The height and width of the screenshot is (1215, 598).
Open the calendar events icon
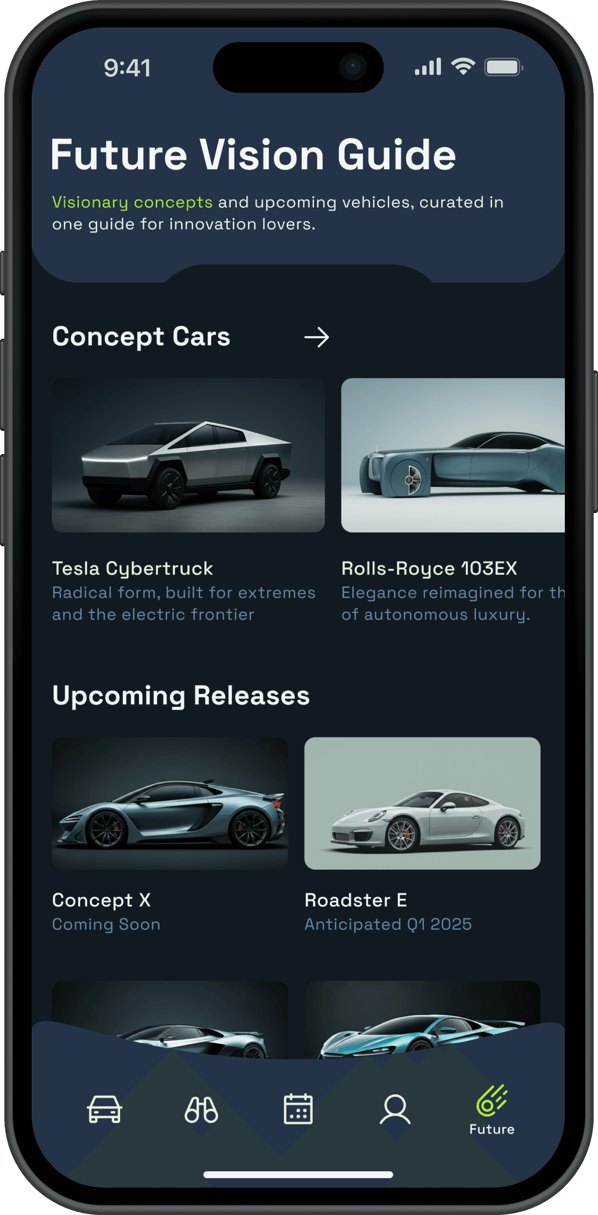tap(298, 1109)
